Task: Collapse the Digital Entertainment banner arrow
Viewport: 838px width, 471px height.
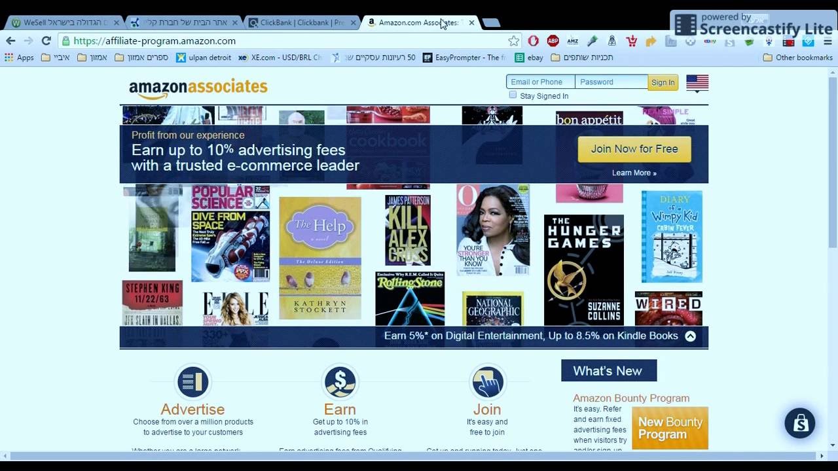Action: click(x=690, y=336)
